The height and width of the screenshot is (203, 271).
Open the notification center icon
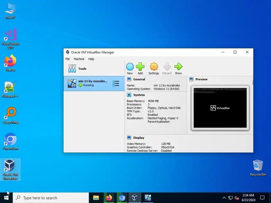(262, 198)
